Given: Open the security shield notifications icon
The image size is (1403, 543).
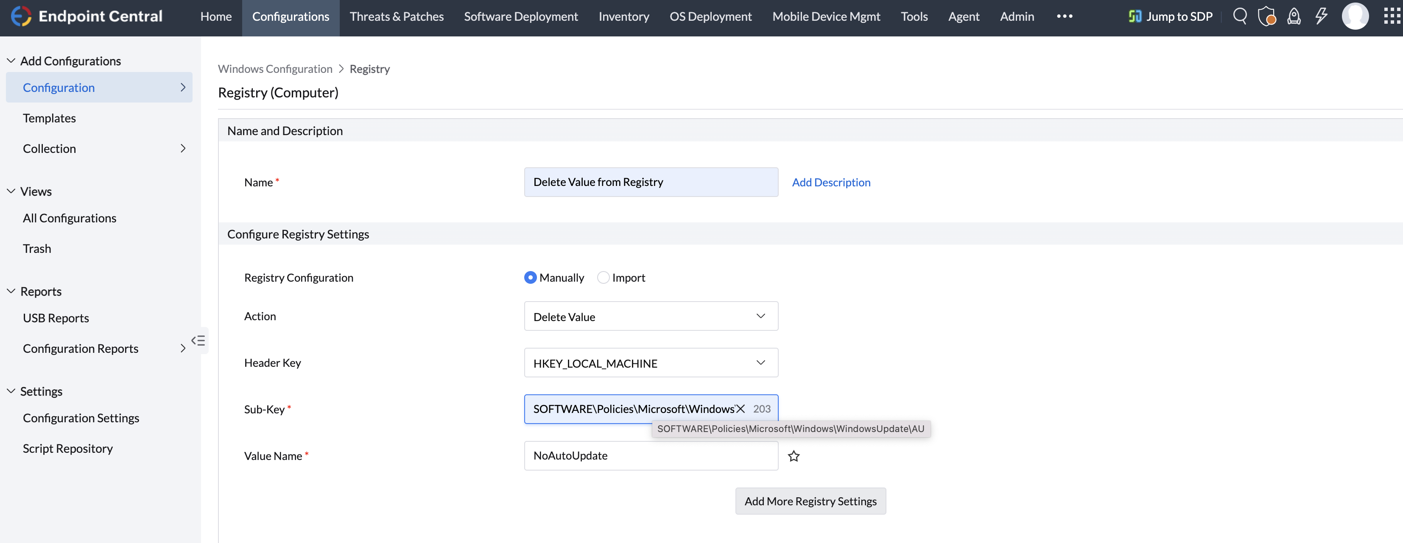Looking at the screenshot, I should 1267,17.
